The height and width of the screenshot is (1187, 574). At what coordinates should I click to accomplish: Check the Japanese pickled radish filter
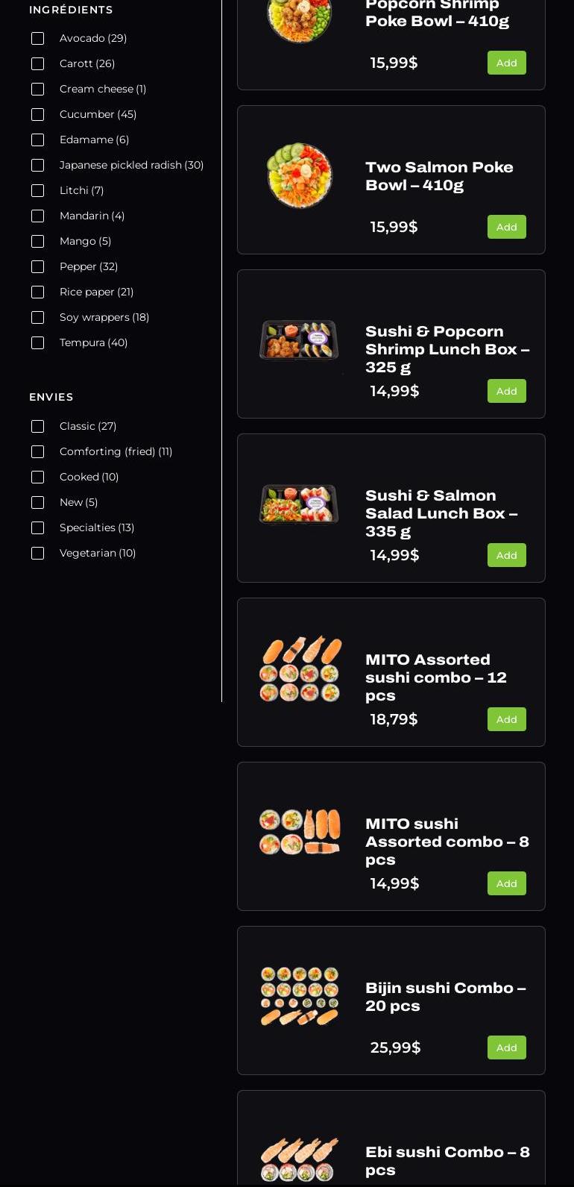pyautogui.click(x=37, y=165)
